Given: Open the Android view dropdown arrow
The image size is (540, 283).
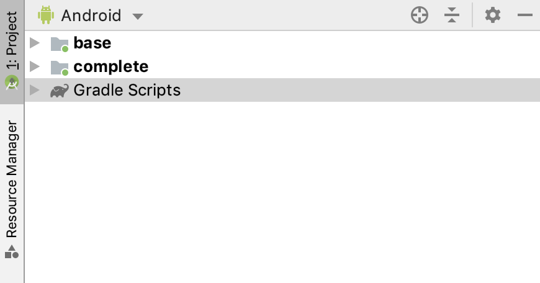Looking at the screenshot, I should click(138, 16).
